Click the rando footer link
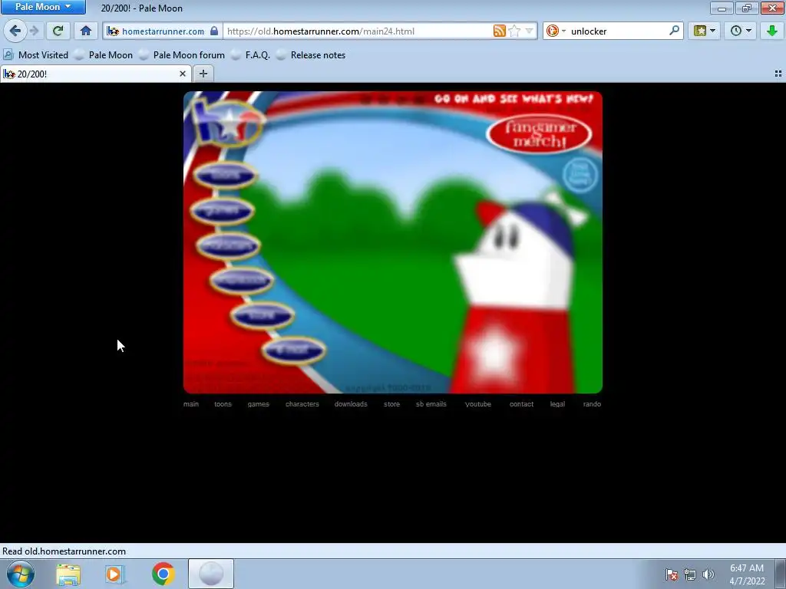Screen dimensions: 786x589 592,404
